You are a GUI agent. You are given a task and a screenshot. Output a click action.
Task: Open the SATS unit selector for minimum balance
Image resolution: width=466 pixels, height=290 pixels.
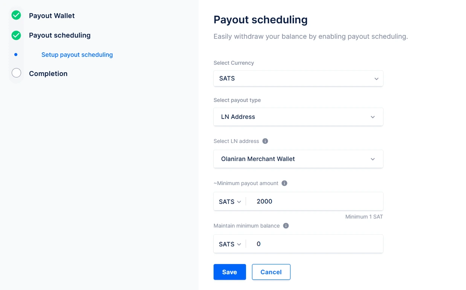point(229,244)
